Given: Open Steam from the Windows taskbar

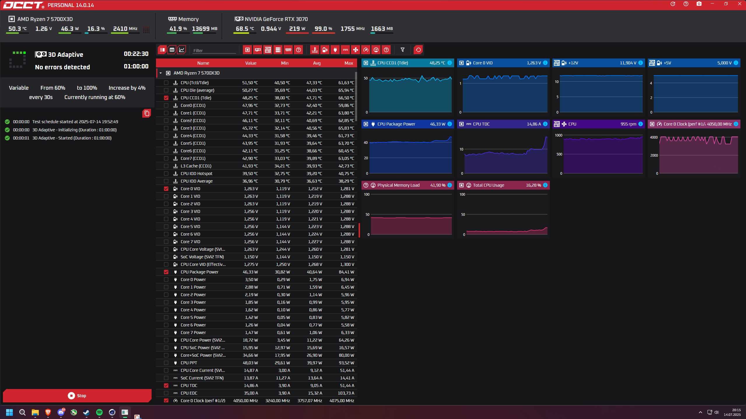Looking at the screenshot, I should [x=87, y=412].
